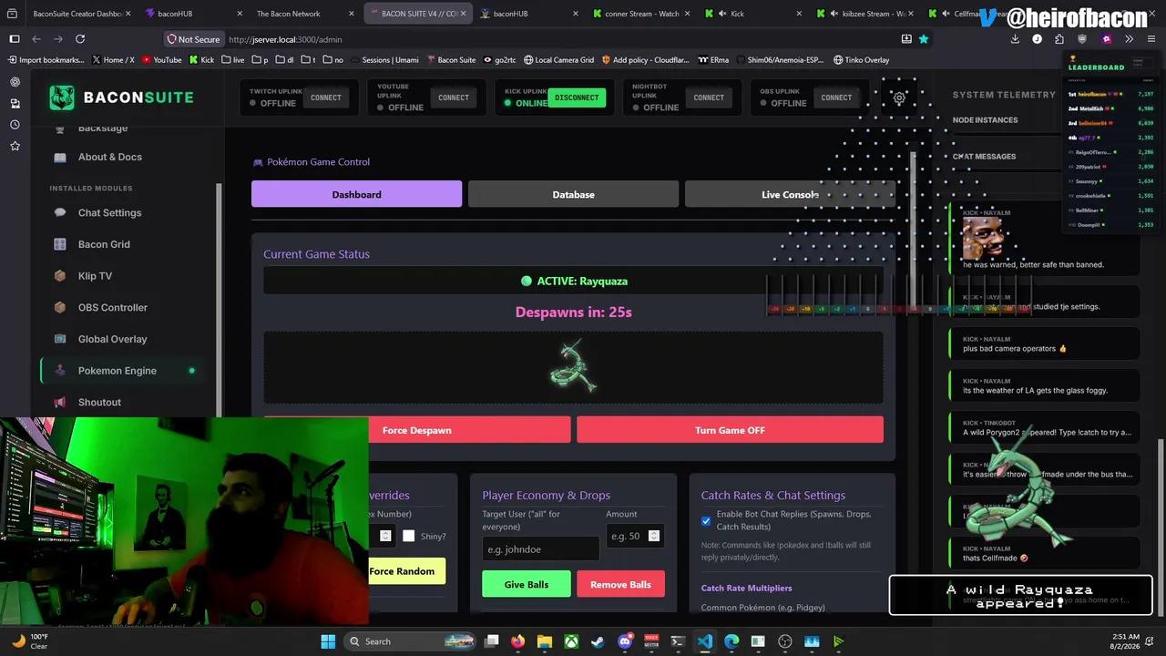Bookmark this page with the star icon
Screen dimensions: 1166x656
tap(924, 39)
